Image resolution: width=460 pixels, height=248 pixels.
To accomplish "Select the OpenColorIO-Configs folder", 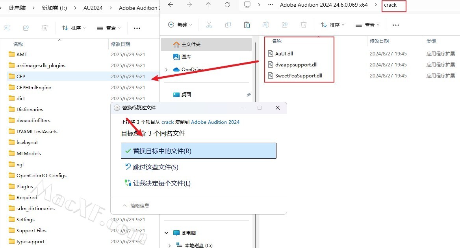I will point(37,176).
